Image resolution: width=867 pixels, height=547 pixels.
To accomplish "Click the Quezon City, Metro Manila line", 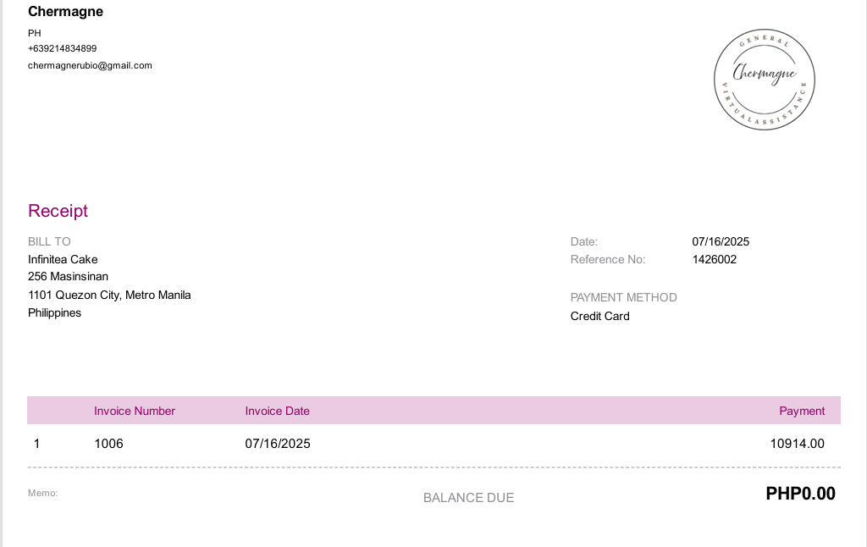I will (109, 296).
